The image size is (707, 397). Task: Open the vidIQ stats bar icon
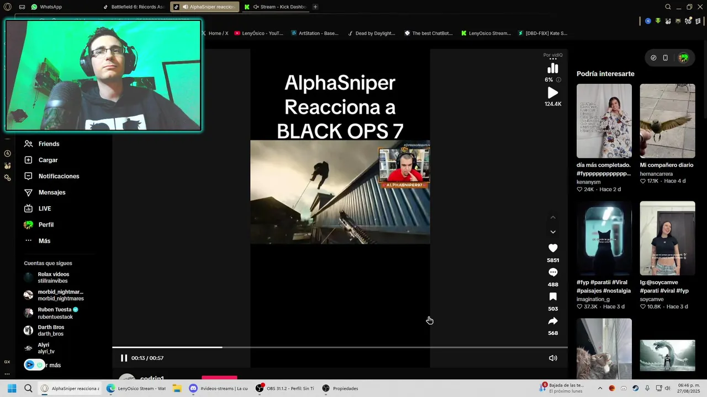tap(553, 68)
